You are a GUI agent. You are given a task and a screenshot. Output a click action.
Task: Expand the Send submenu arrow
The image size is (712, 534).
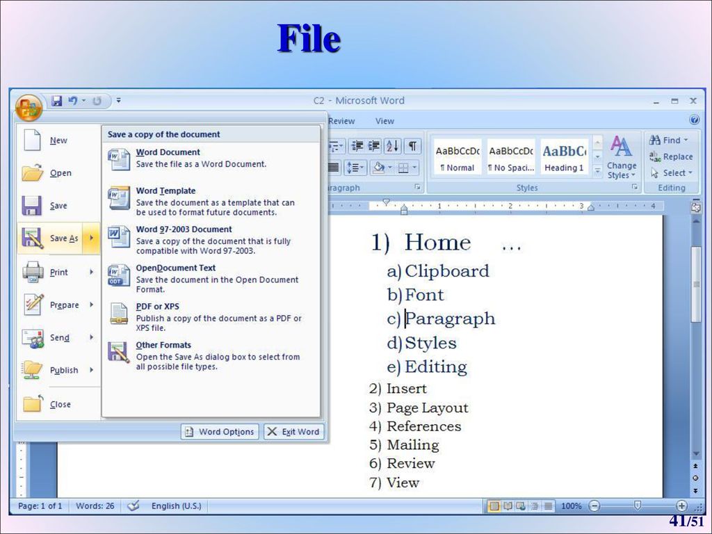pyautogui.click(x=92, y=337)
